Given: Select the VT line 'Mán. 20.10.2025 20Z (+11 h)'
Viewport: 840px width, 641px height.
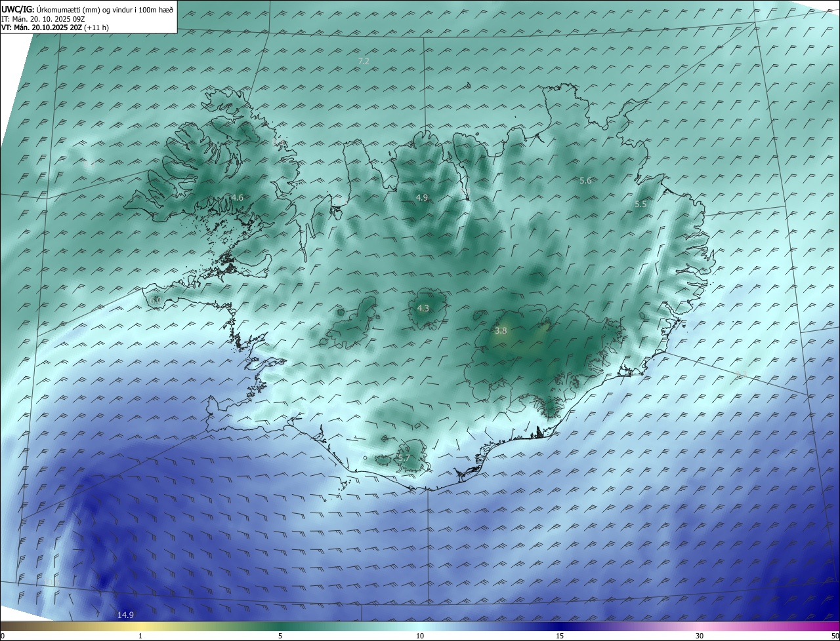Looking at the screenshot, I should pos(62,28).
